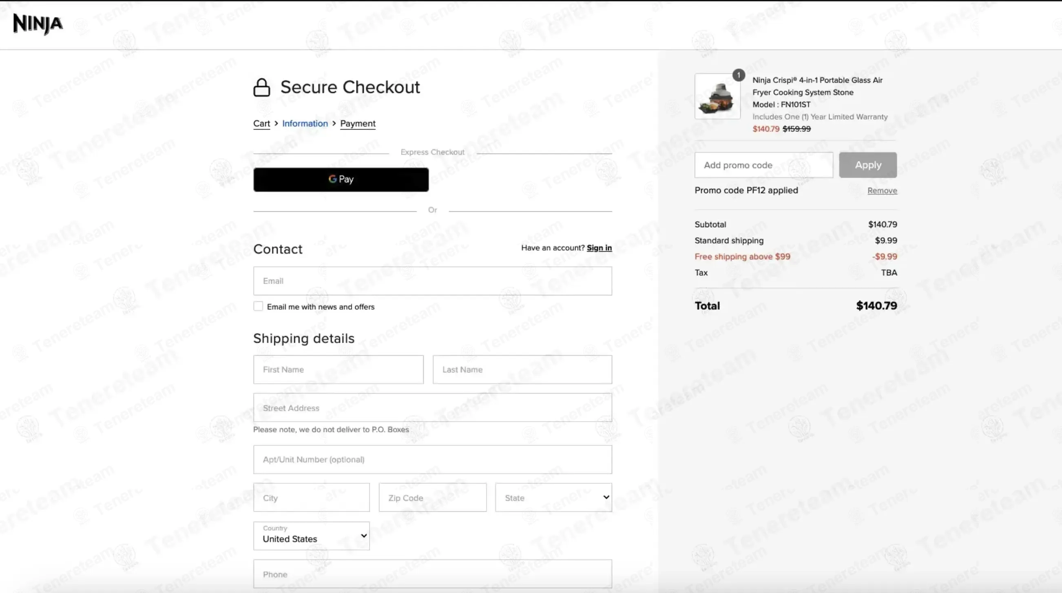Click the air fryer product thumbnail

[717, 97]
